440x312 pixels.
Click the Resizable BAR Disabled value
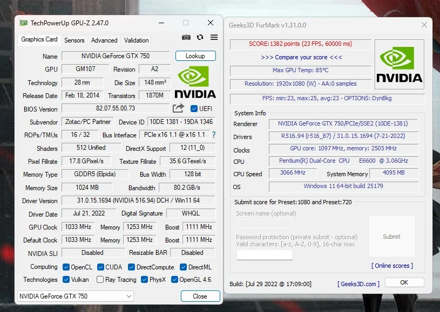click(x=193, y=253)
